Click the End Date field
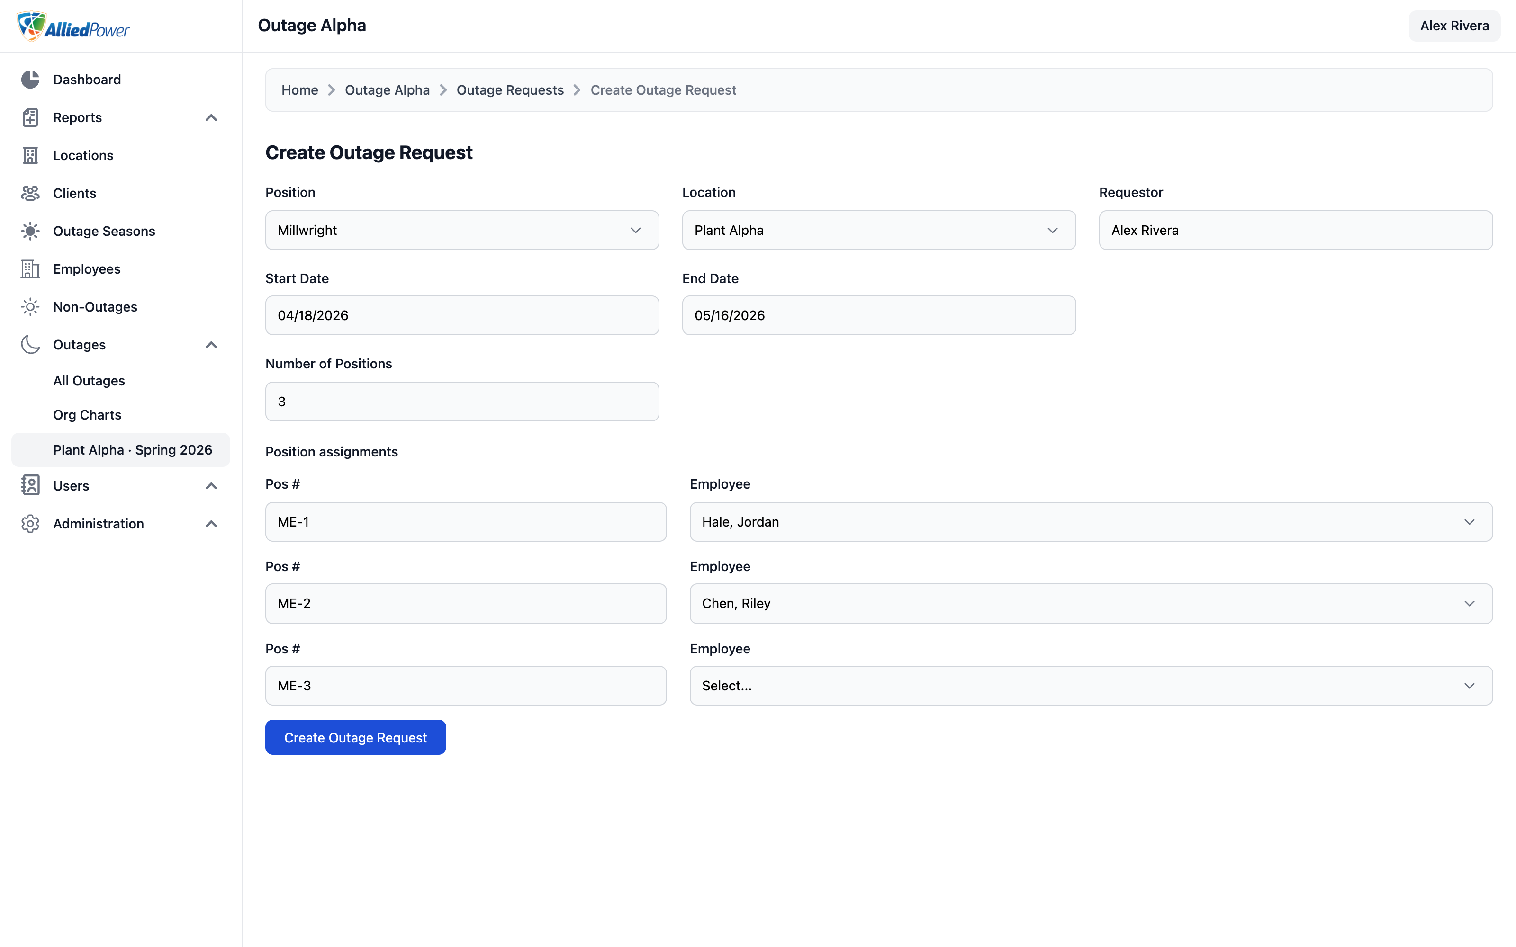This screenshot has height=947, width=1516. pyautogui.click(x=879, y=315)
